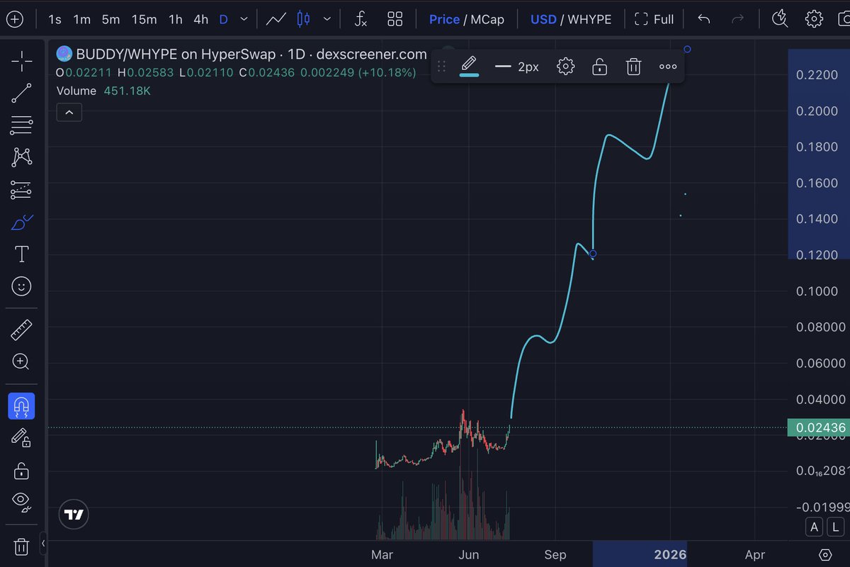Select the 1s timeframe
The height and width of the screenshot is (567, 850).
[x=55, y=19]
